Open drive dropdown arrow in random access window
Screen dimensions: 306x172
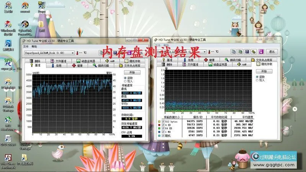tap(205, 52)
